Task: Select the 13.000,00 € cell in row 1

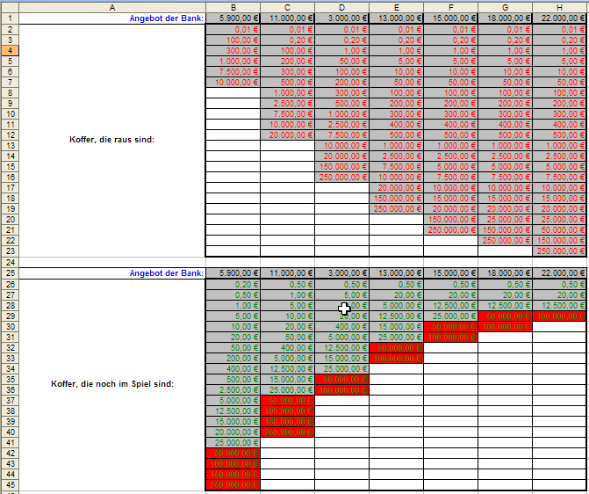Action: coord(396,18)
